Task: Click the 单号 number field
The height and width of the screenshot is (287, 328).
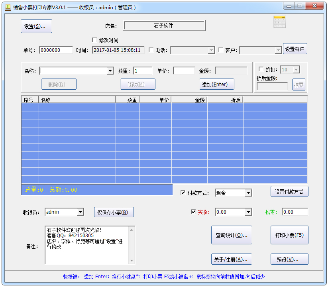Action: pos(56,50)
